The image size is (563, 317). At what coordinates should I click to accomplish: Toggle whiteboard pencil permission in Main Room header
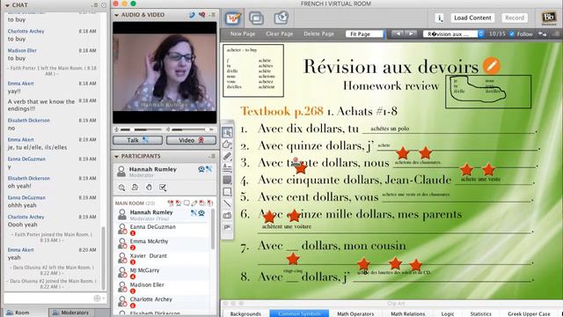[x=194, y=203]
